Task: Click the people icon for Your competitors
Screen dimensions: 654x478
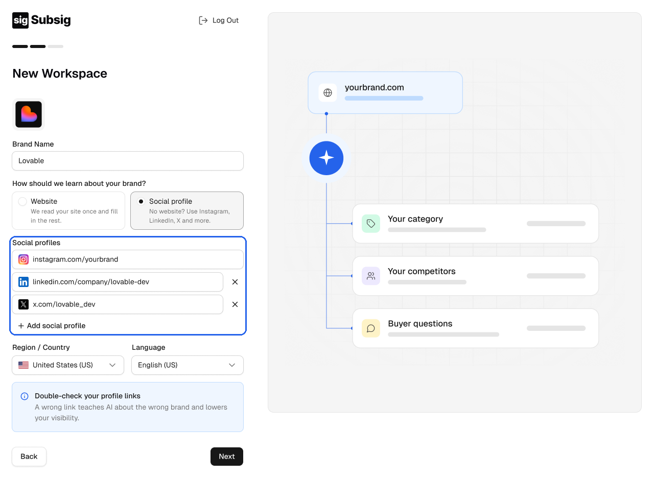Action: click(x=371, y=276)
